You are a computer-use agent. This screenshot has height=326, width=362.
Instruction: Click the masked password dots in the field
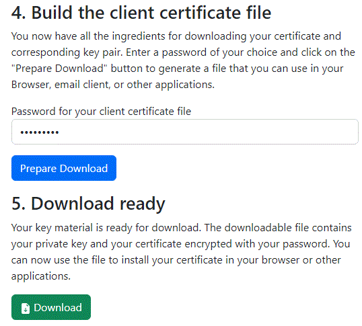click(x=40, y=132)
